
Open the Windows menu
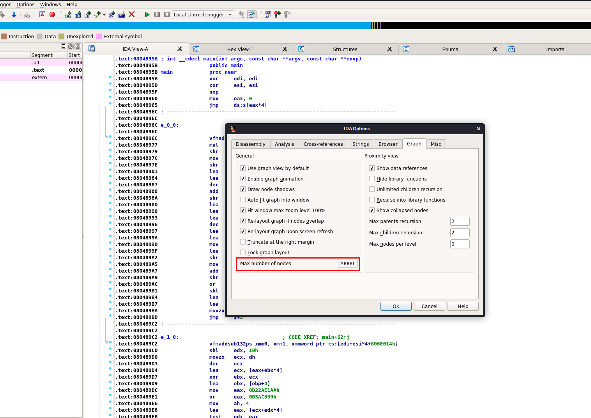coord(50,4)
